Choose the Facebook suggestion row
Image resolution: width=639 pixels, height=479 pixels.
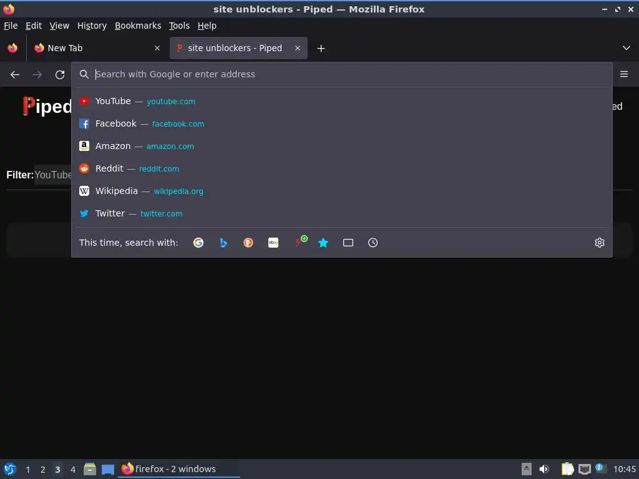[342, 123]
